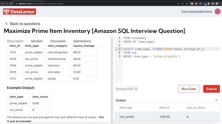
Task: Click the zoom magnifier icon in address bar
Action: (x=178, y=4)
